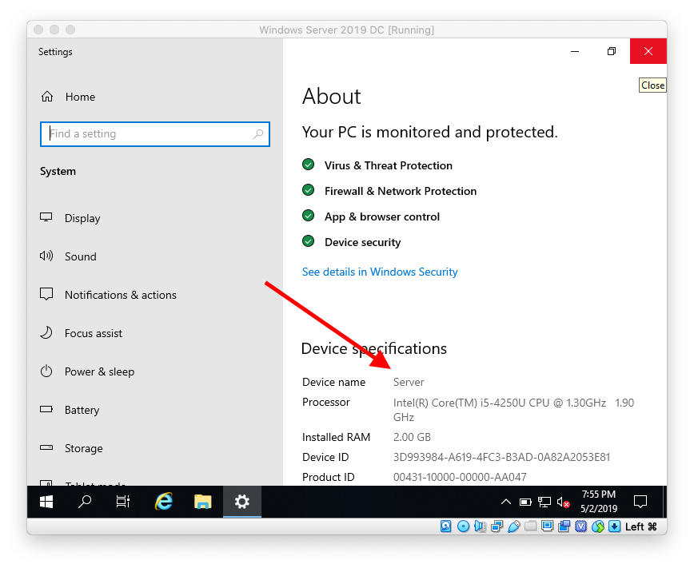Click the network tray icon
This screenshot has height=568, width=694.
[544, 502]
